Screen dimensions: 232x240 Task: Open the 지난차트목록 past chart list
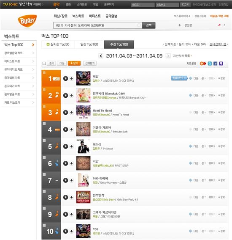(182, 56)
